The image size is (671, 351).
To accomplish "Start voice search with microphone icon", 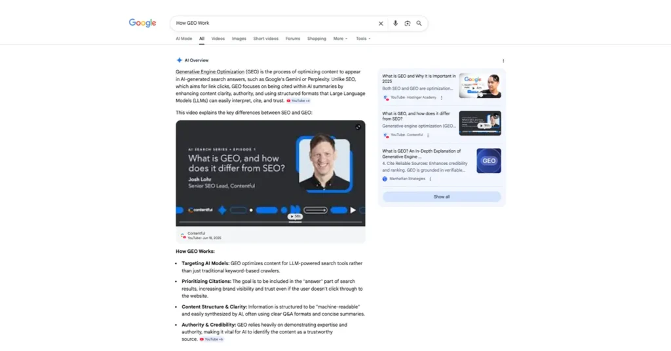I will pyautogui.click(x=395, y=24).
